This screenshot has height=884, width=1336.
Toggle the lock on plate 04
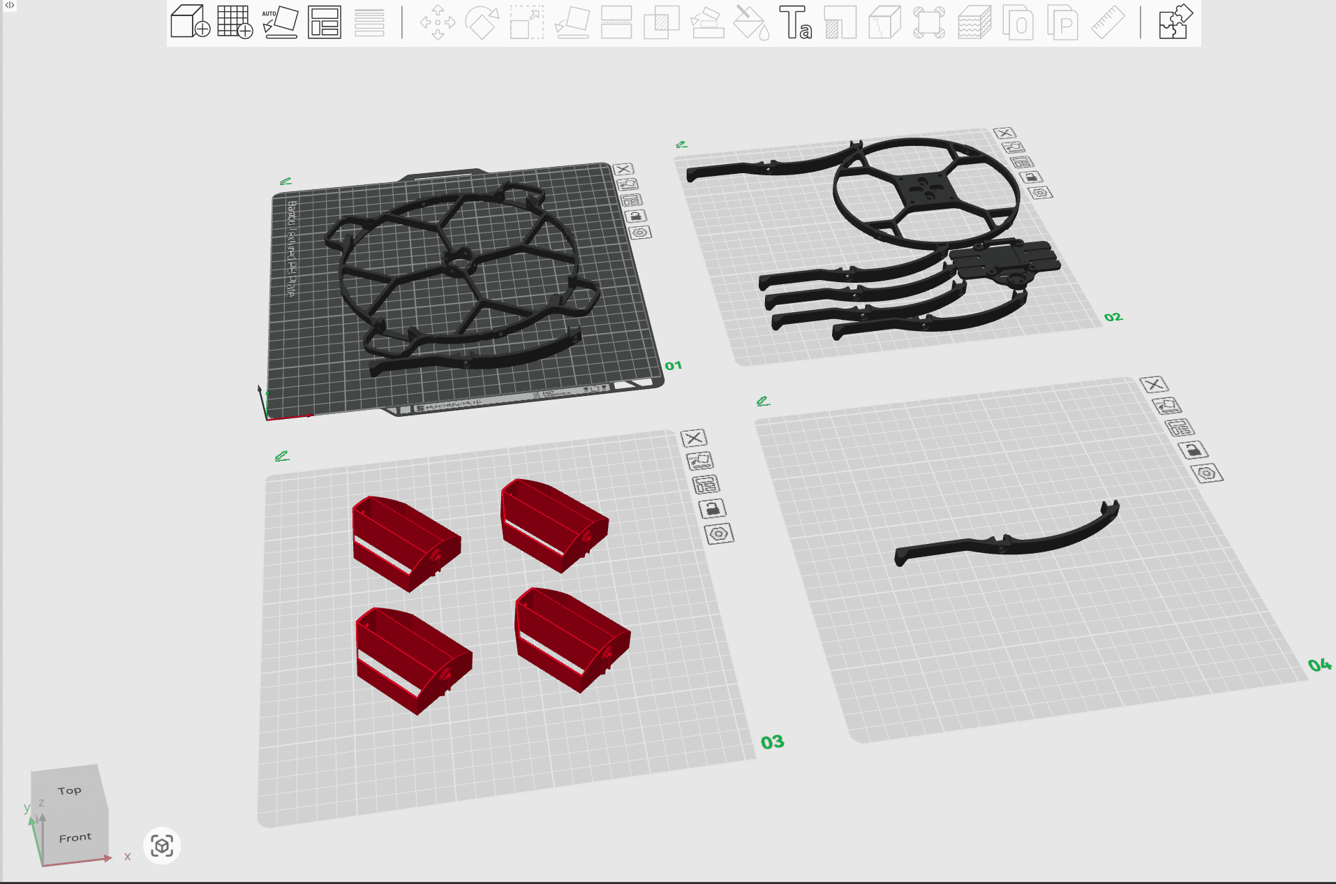(x=1194, y=450)
